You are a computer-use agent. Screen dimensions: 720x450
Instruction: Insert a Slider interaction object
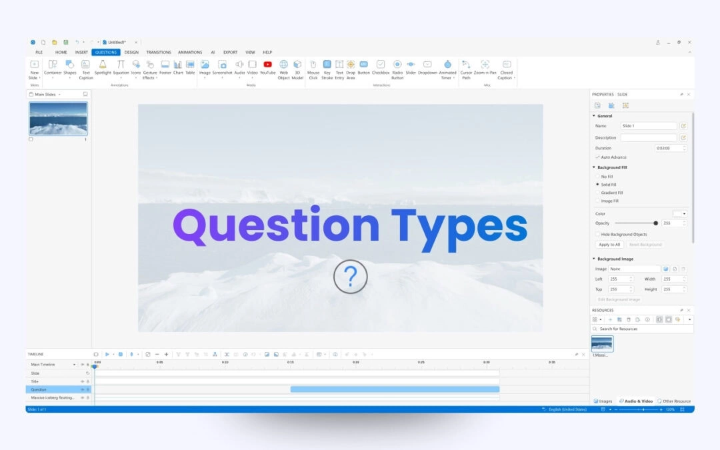pyautogui.click(x=411, y=67)
